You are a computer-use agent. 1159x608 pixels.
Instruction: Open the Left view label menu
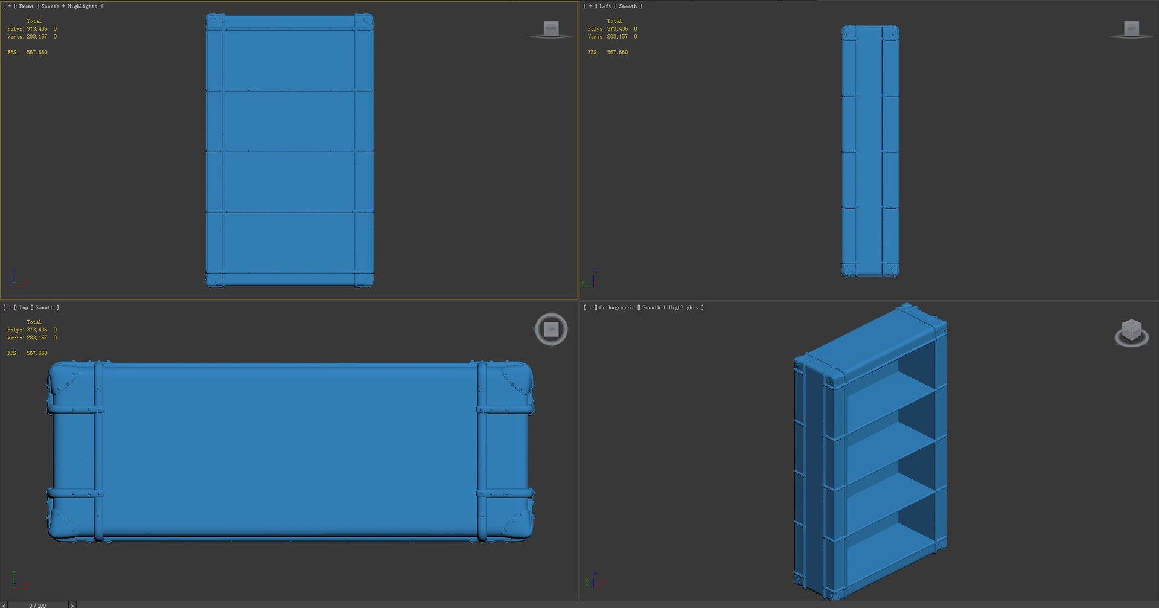point(605,6)
